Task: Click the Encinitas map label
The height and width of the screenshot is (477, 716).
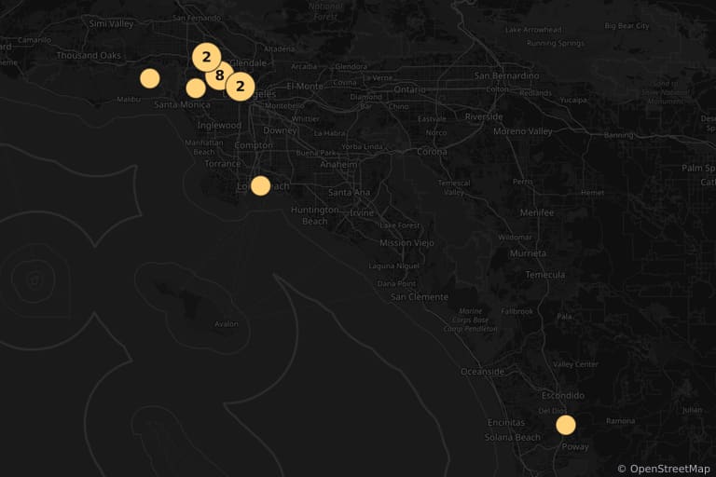Action: (x=506, y=423)
